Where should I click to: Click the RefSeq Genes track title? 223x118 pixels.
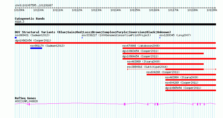pyautogui.click(x=25, y=98)
